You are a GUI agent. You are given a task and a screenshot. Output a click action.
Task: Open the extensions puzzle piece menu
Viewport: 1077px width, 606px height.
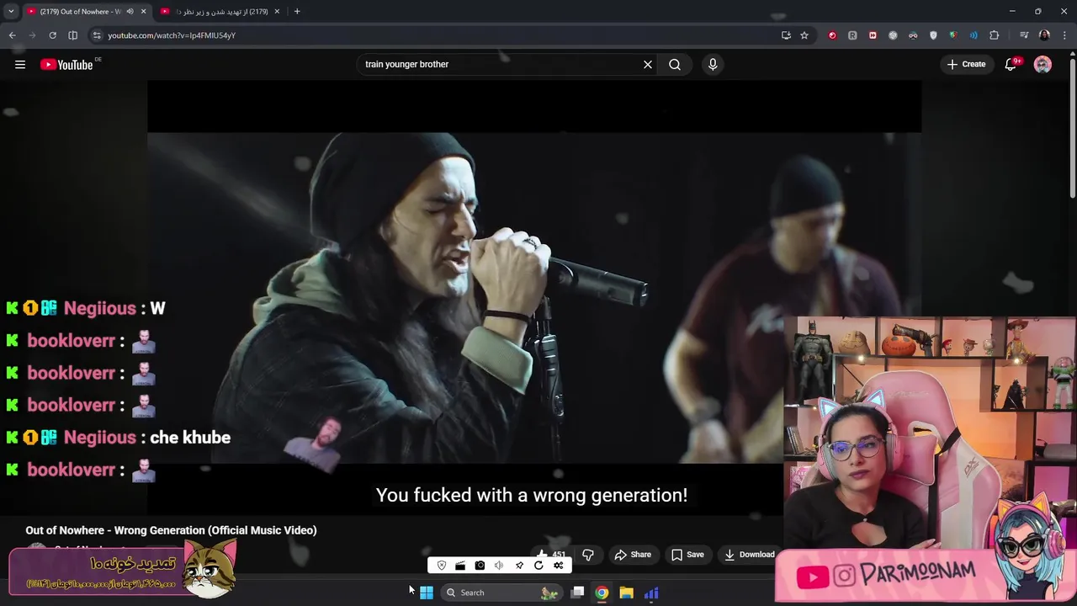994,35
